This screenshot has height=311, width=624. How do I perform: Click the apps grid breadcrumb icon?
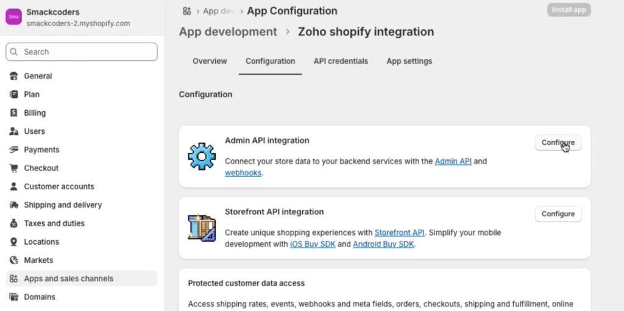(186, 11)
